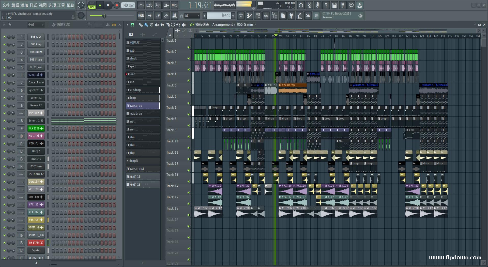This screenshot has width=488, height=267.
Task: Click the wait-for-input-to-start icon
Action: pos(149,5)
